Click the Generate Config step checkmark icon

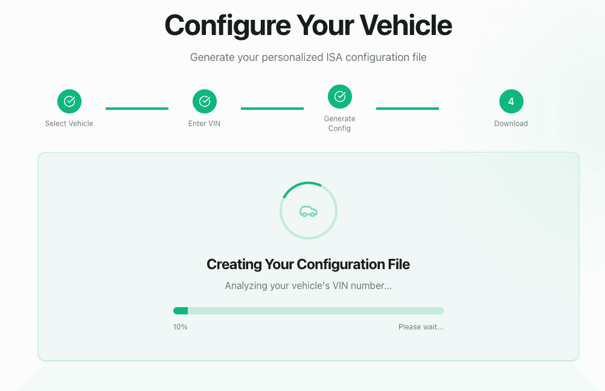pyautogui.click(x=340, y=97)
